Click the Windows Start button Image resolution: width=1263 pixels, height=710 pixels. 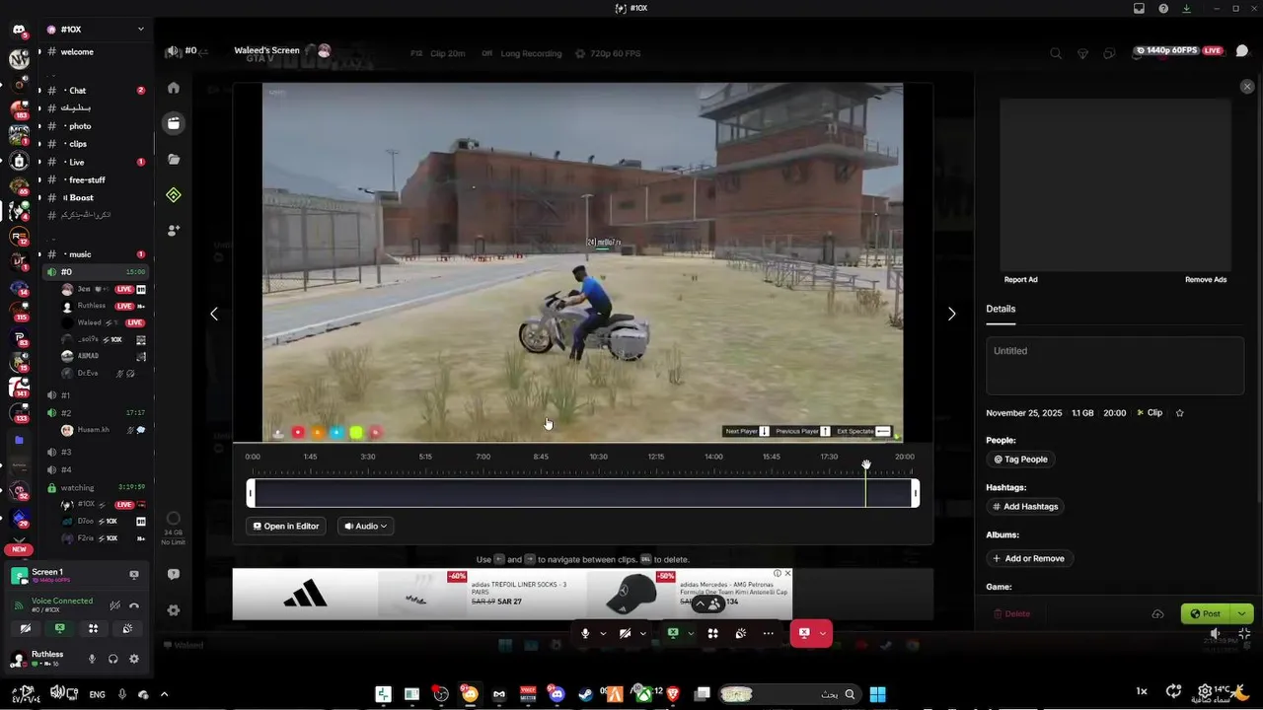[877, 694]
